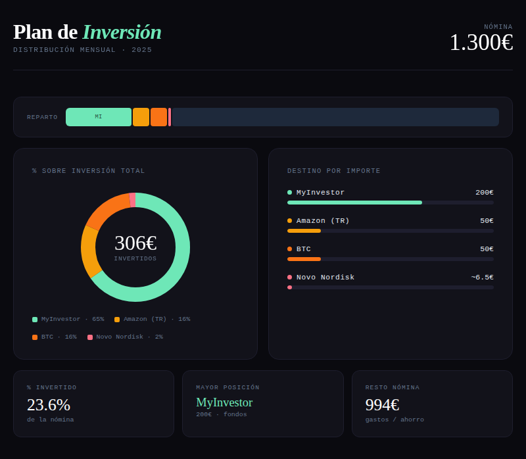Click the NÓMINA label above the amount
This screenshot has width=526, height=459.
tap(498, 27)
